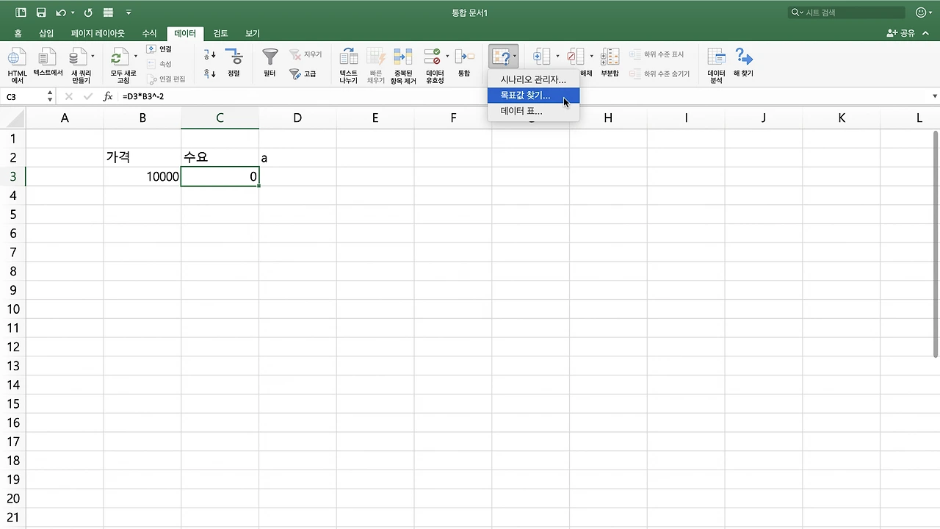Save the workbook with the floppy icon

[41, 12]
